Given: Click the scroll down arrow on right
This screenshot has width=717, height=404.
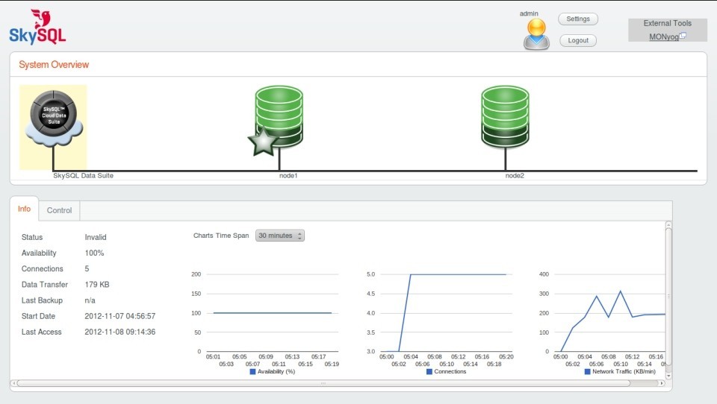Looking at the screenshot, I should click(668, 376).
